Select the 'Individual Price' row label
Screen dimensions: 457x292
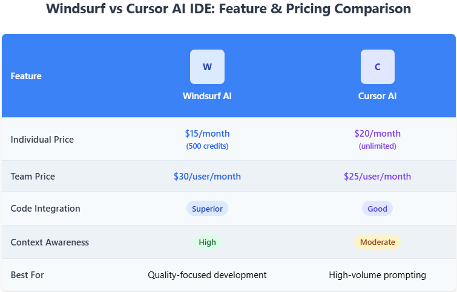pos(42,140)
